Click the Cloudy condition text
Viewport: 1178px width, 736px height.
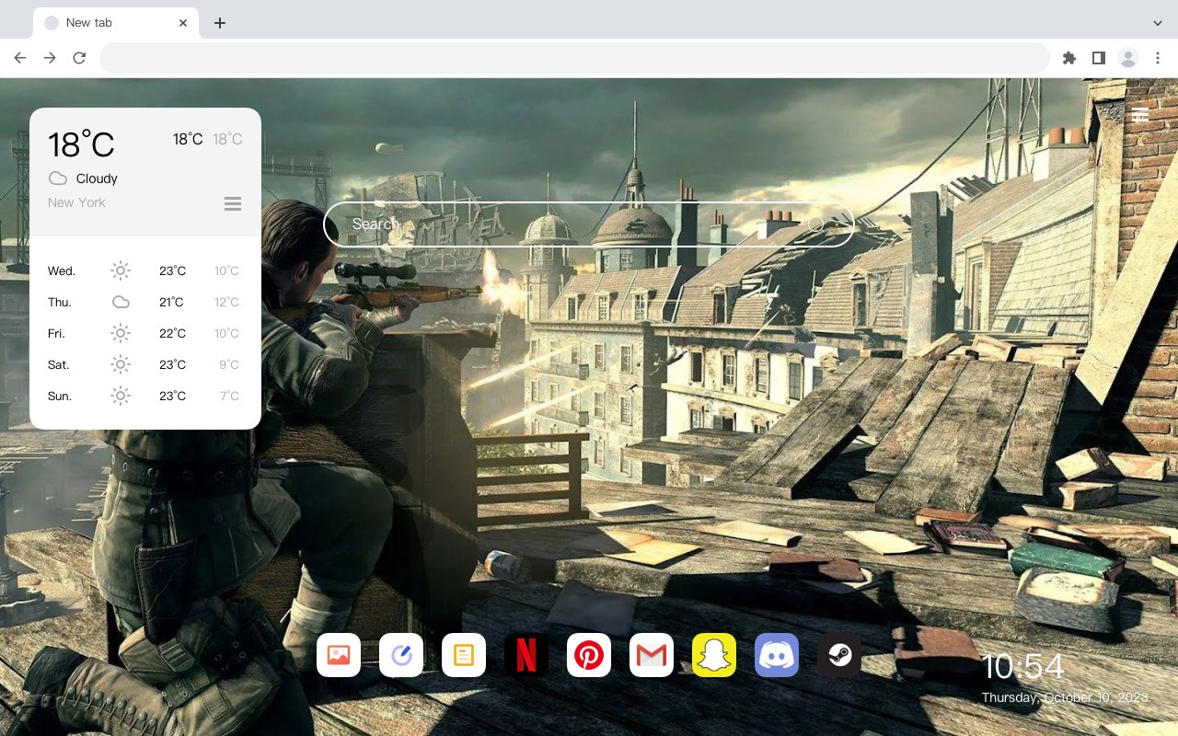click(97, 178)
